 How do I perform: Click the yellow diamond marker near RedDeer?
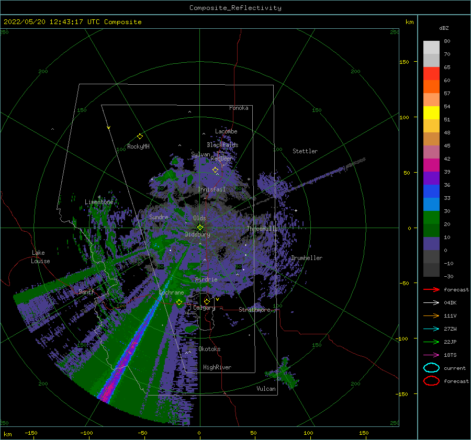216,170
